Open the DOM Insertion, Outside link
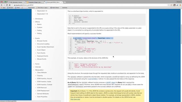The image size is (182, 102). point(45,85)
